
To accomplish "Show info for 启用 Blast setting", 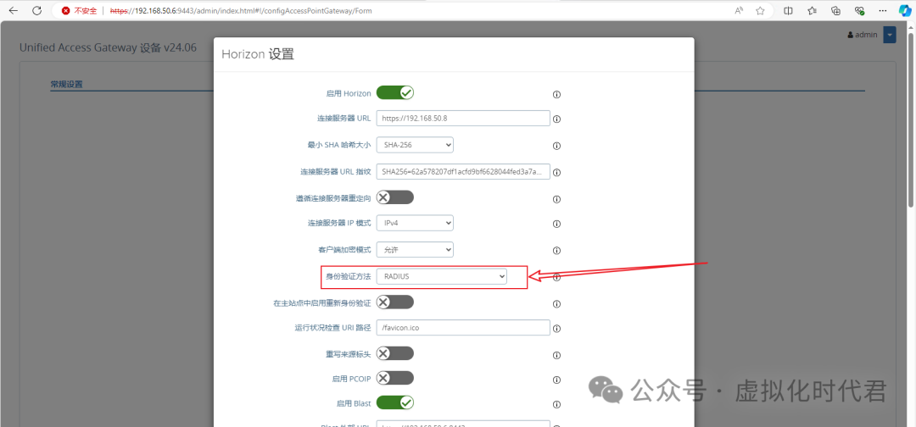I will click(x=556, y=404).
